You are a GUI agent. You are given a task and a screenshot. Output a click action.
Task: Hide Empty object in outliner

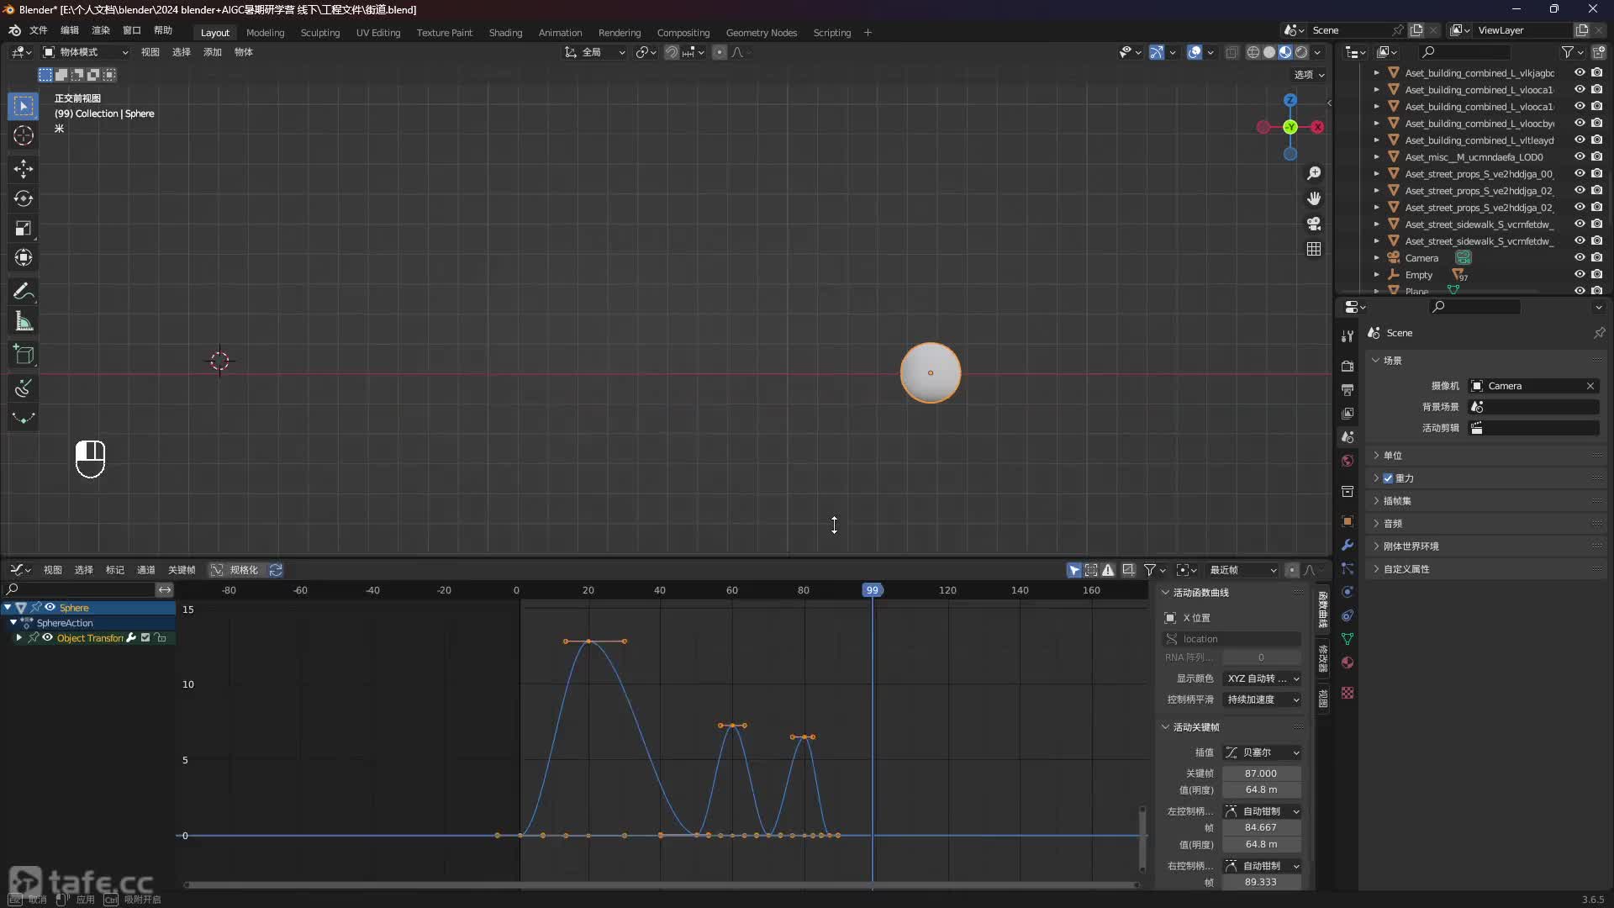click(1580, 274)
